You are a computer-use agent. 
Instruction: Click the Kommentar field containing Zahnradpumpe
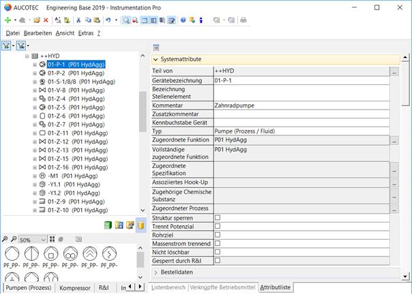pos(301,105)
